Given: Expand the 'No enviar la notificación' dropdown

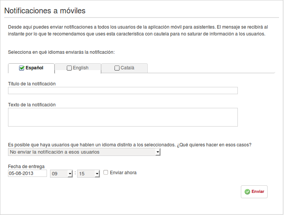Looking at the screenshot, I should [84, 152].
